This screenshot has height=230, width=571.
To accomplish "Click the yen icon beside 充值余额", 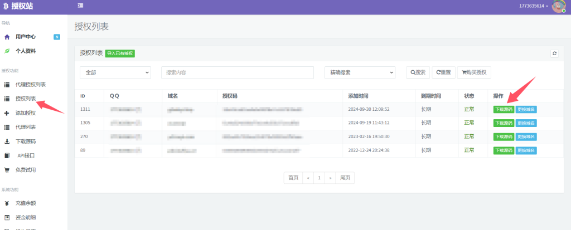I will (7, 203).
